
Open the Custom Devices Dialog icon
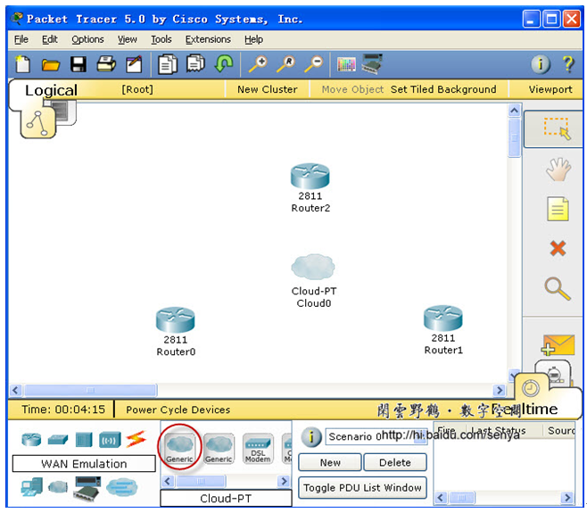coord(372,63)
